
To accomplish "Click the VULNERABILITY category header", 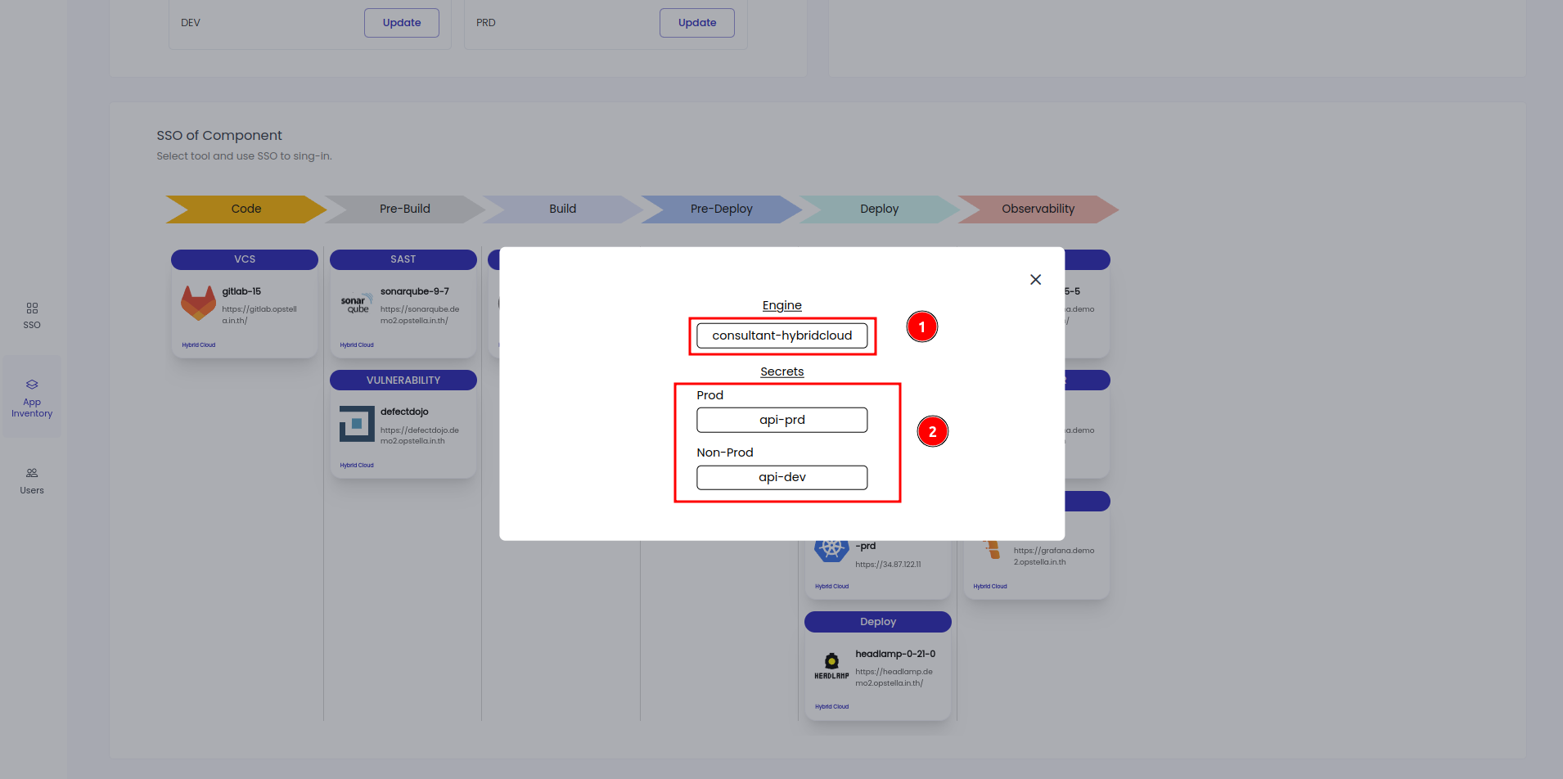I will (x=403, y=380).
